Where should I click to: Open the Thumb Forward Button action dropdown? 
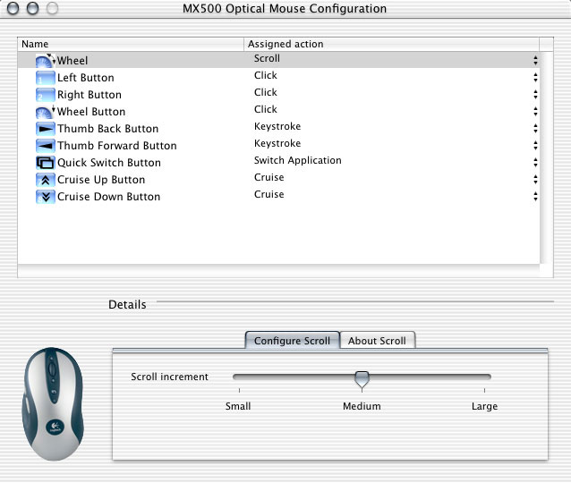(x=535, y=146)
